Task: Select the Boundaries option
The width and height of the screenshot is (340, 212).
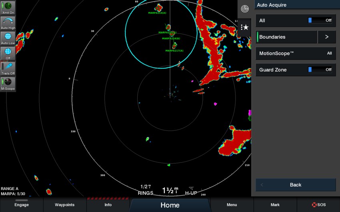Action: 286,37
